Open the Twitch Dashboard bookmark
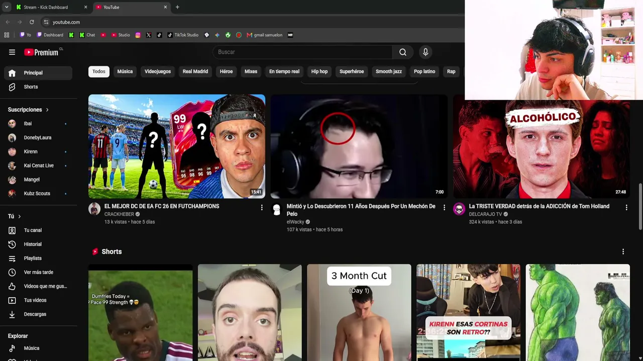 click(x=50, y=35)
